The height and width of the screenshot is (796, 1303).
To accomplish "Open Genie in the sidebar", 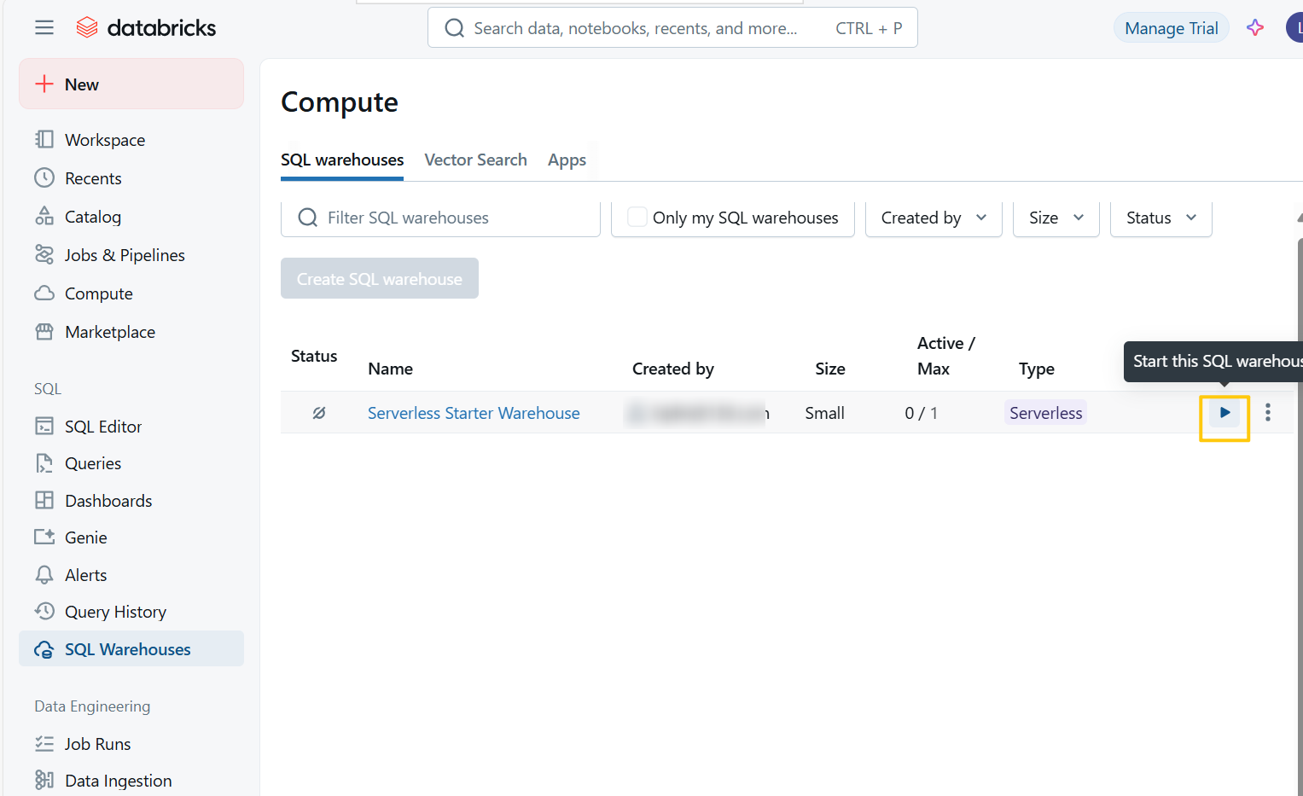I will pos(131,537).
